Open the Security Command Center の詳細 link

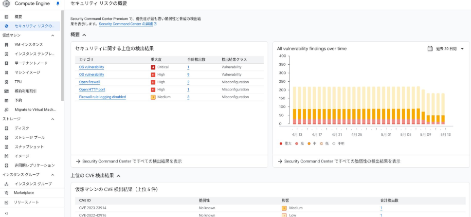pyautogui.click(x=127, y=24)
